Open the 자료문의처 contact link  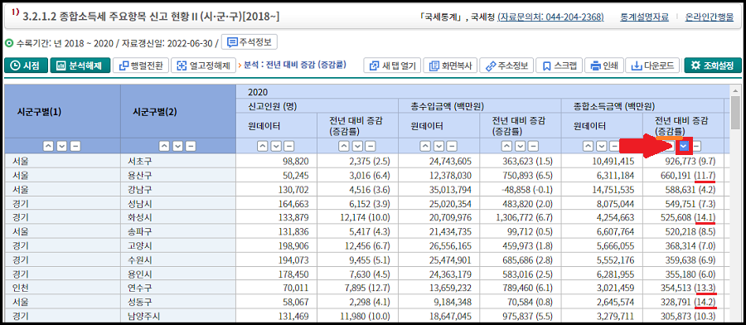(x=550, y=17)
